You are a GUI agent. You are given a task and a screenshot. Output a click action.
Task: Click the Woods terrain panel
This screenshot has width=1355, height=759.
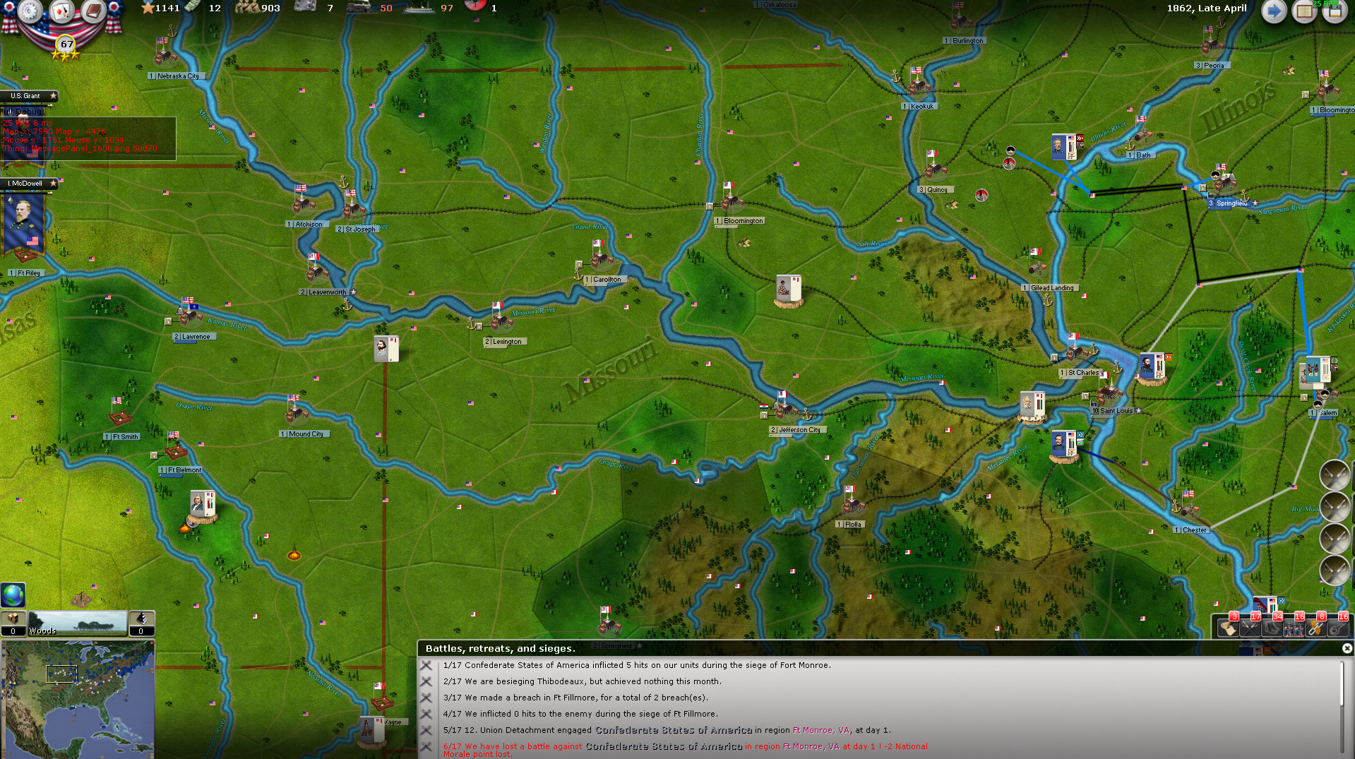78,623
